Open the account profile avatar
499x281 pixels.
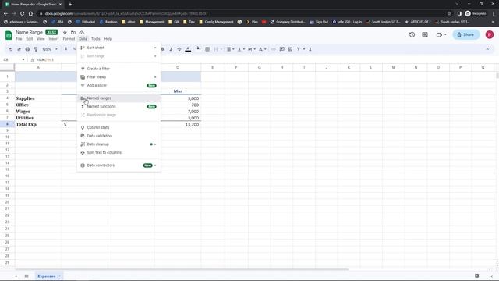coord(490,34)
